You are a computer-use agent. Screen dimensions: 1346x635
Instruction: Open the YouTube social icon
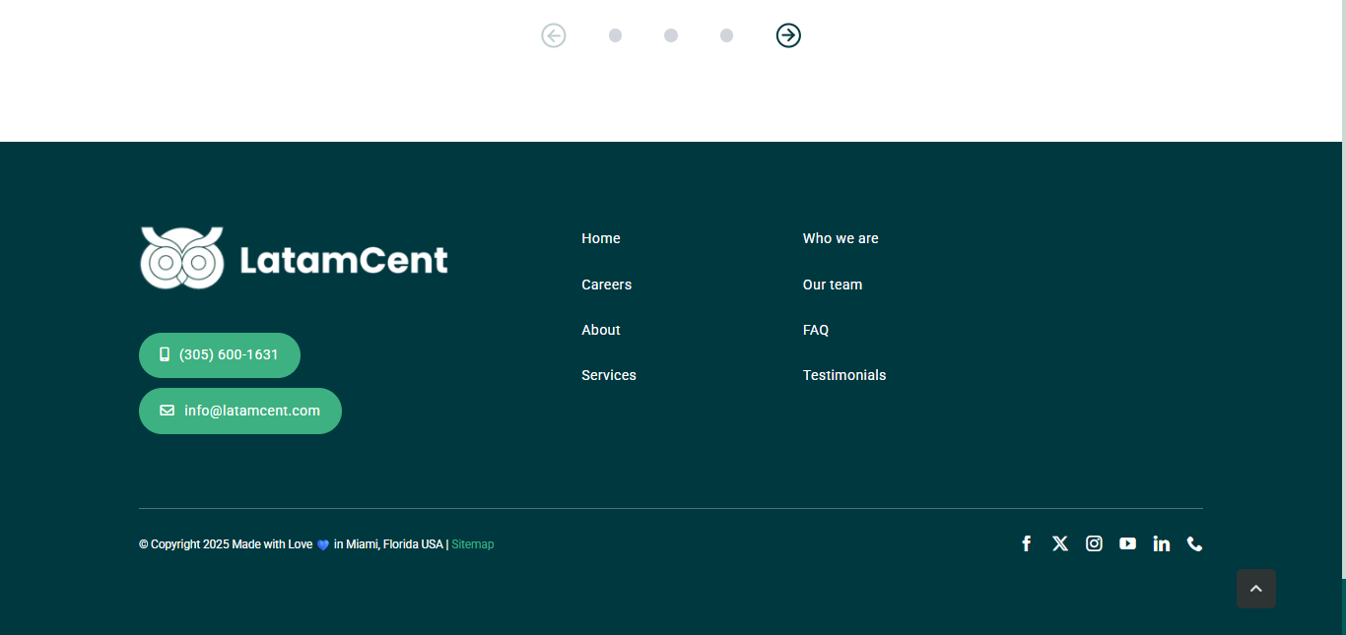[1127, 543]
